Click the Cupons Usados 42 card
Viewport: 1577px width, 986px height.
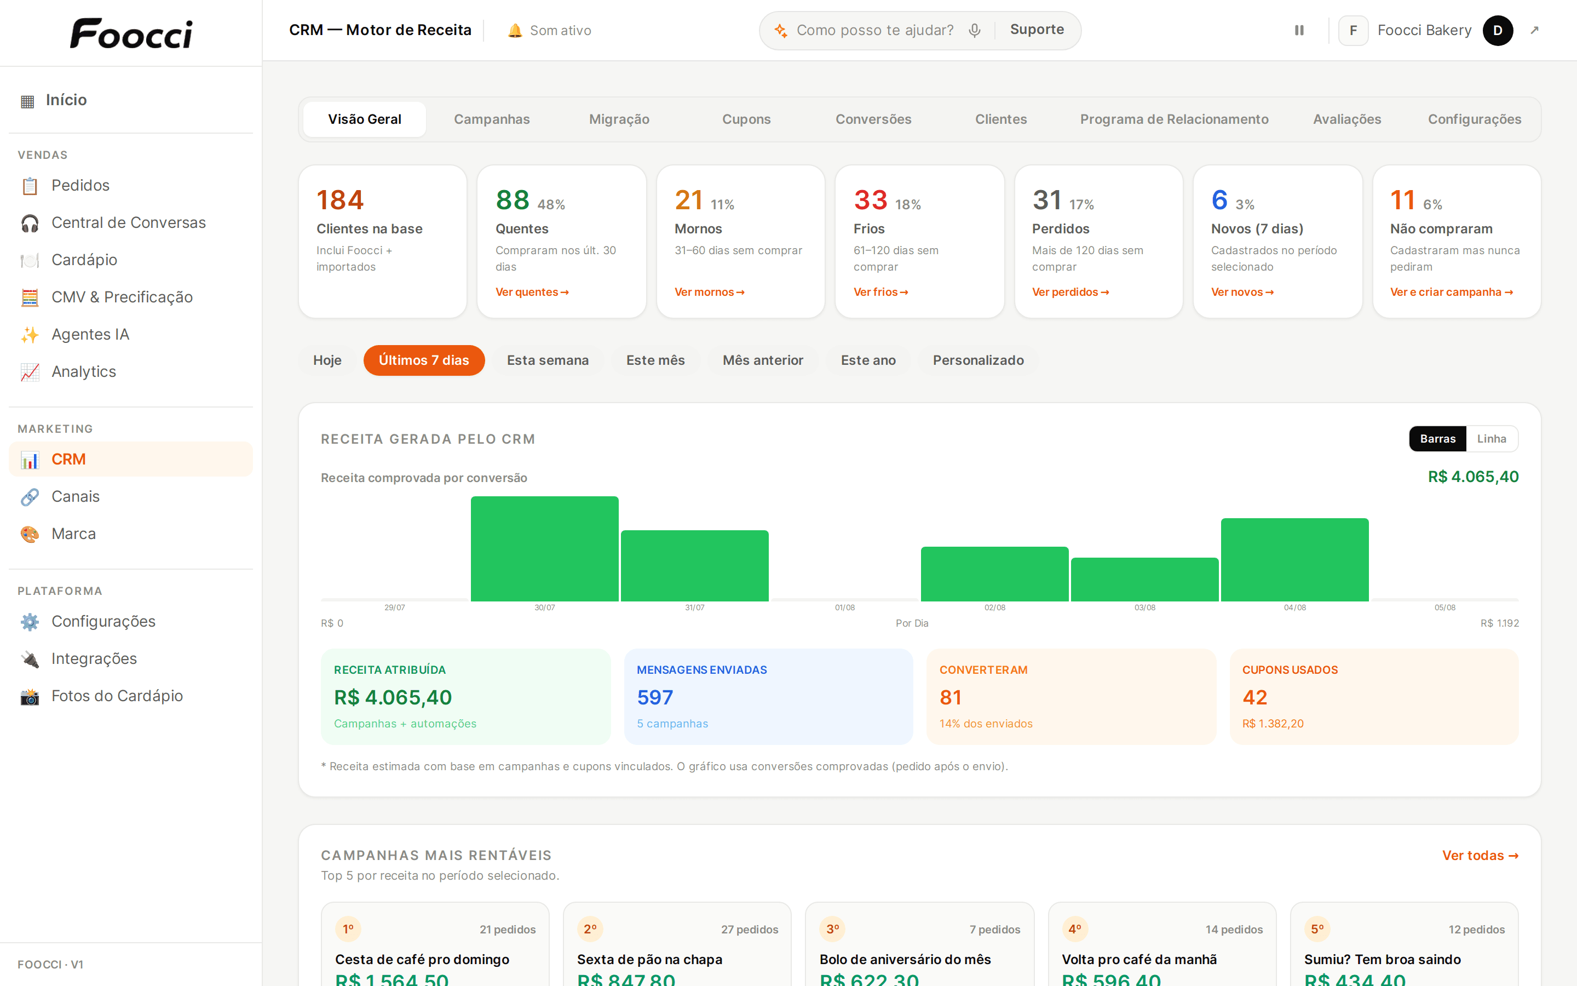(1374, 696)
